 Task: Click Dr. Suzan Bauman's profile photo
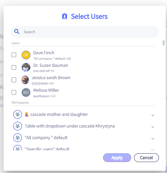coord(26,67)
